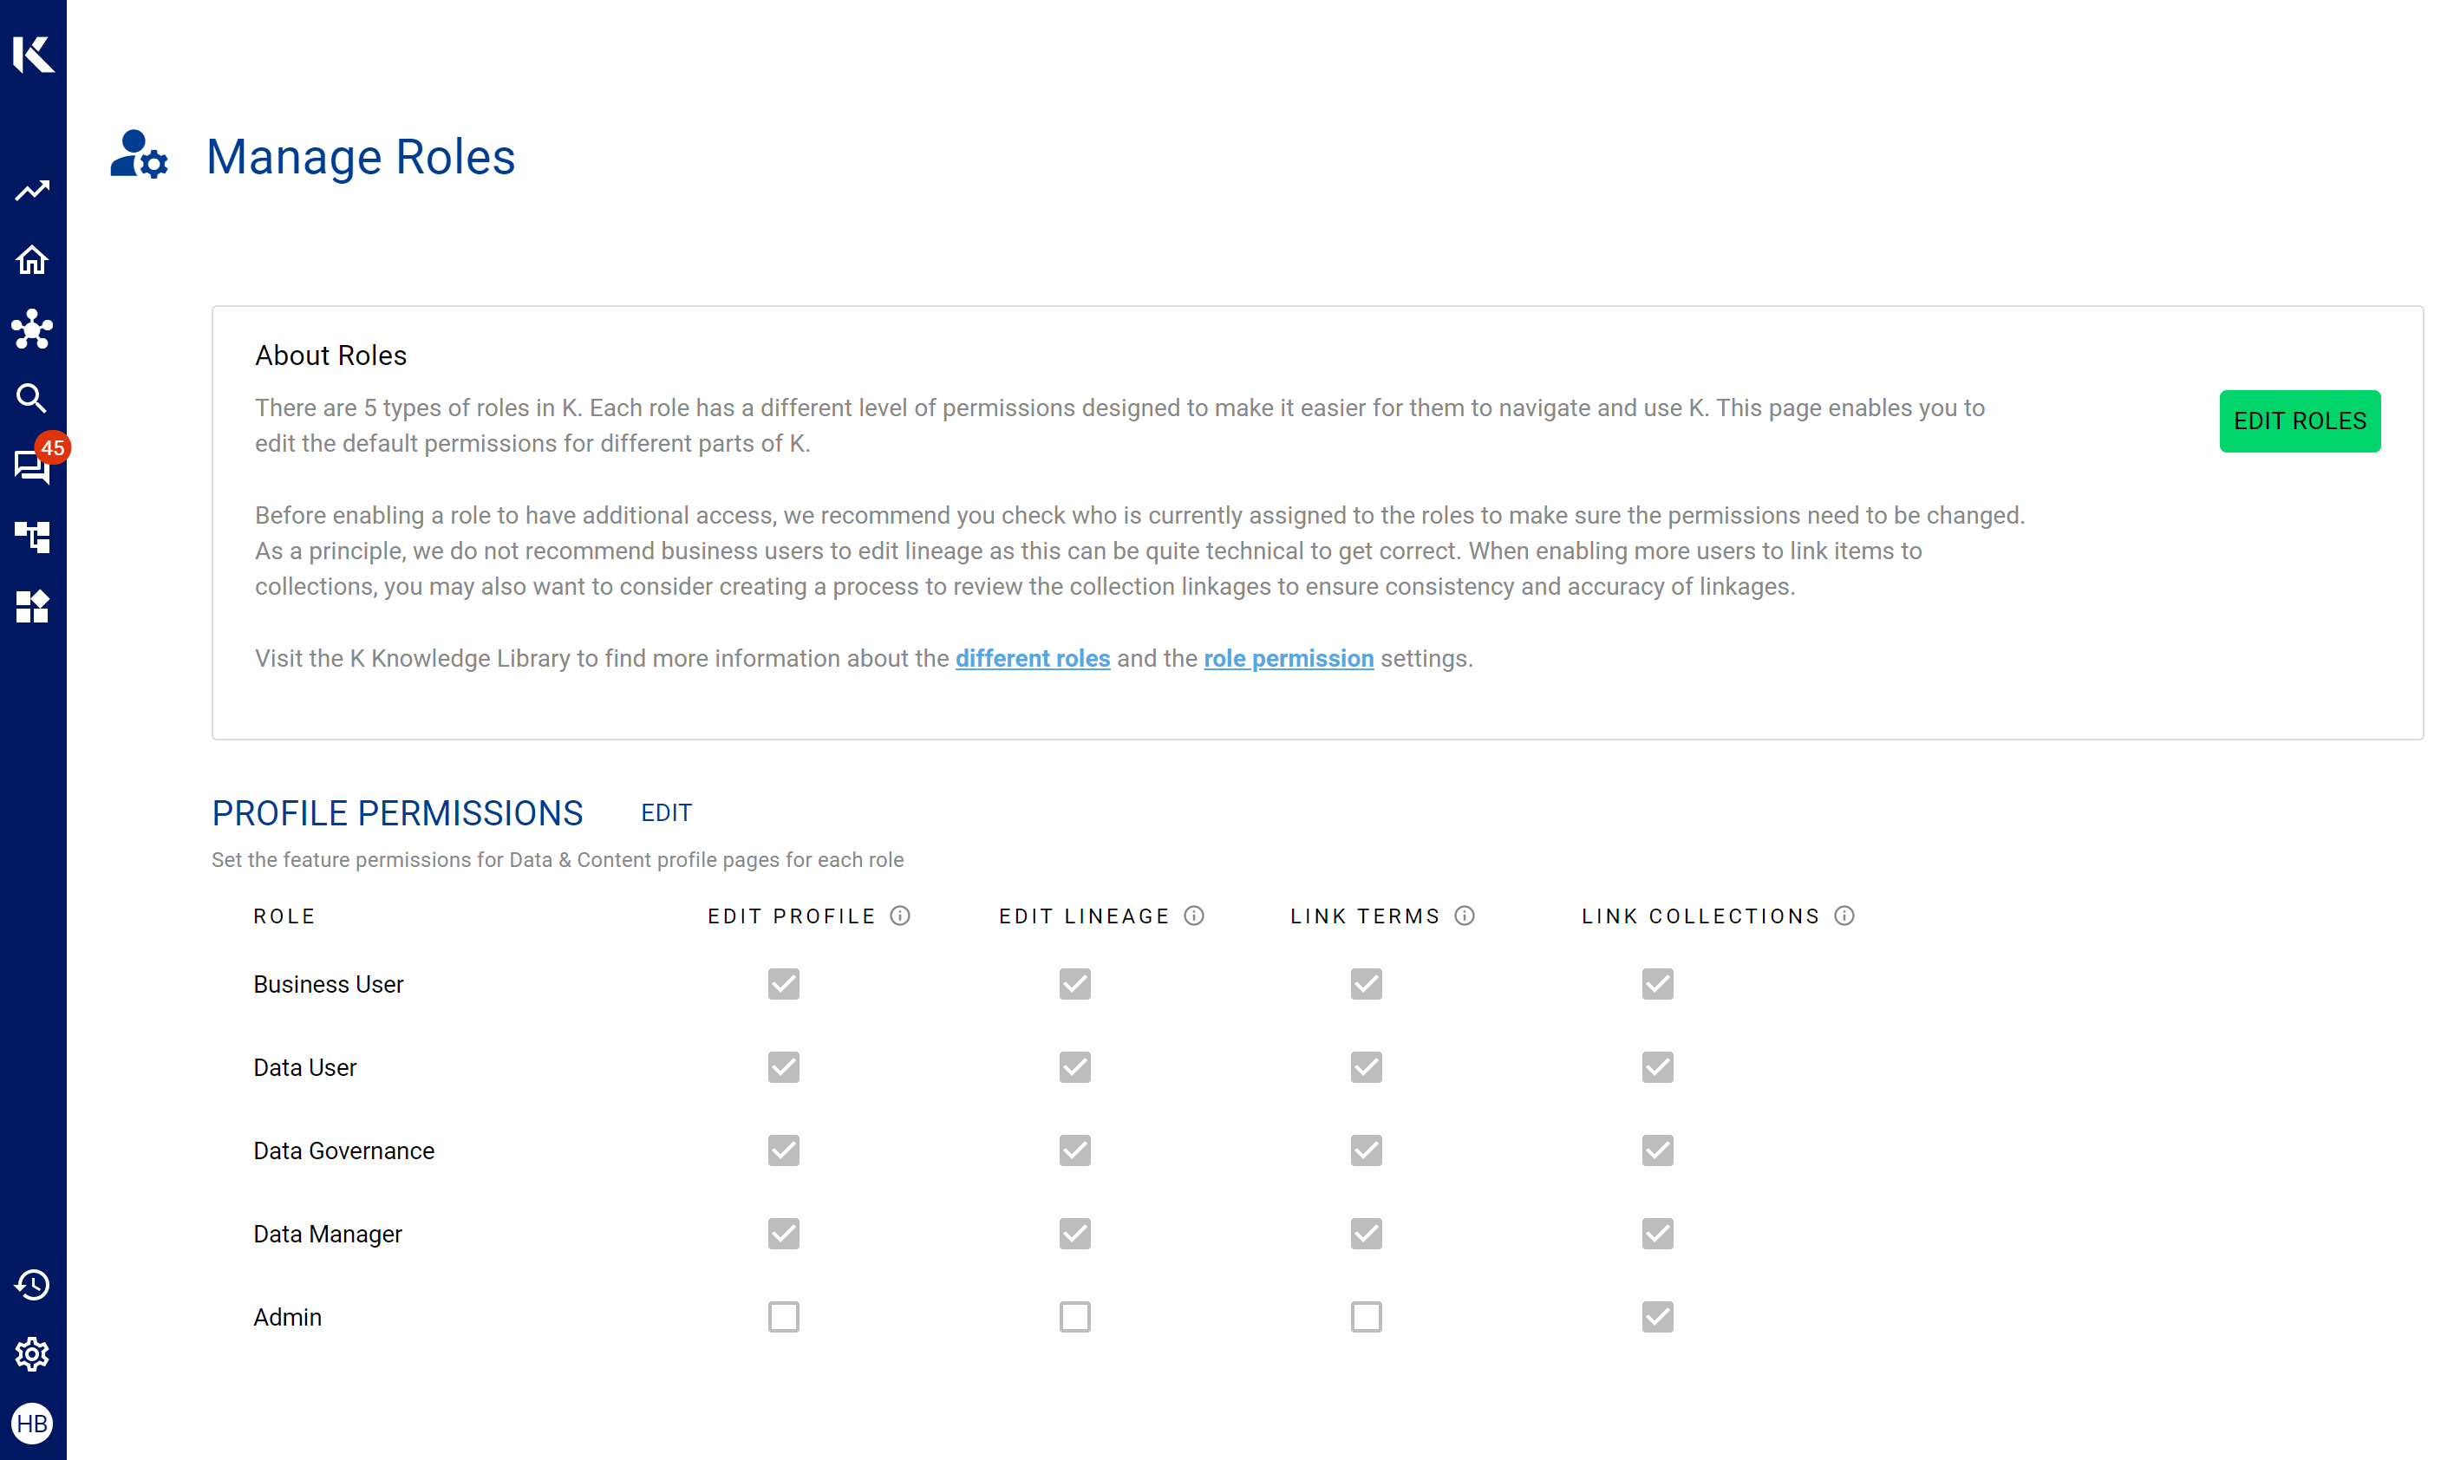Open the settings gear icon
This screenshot has width=2441, height=1460.
(x=32, y=1353)
